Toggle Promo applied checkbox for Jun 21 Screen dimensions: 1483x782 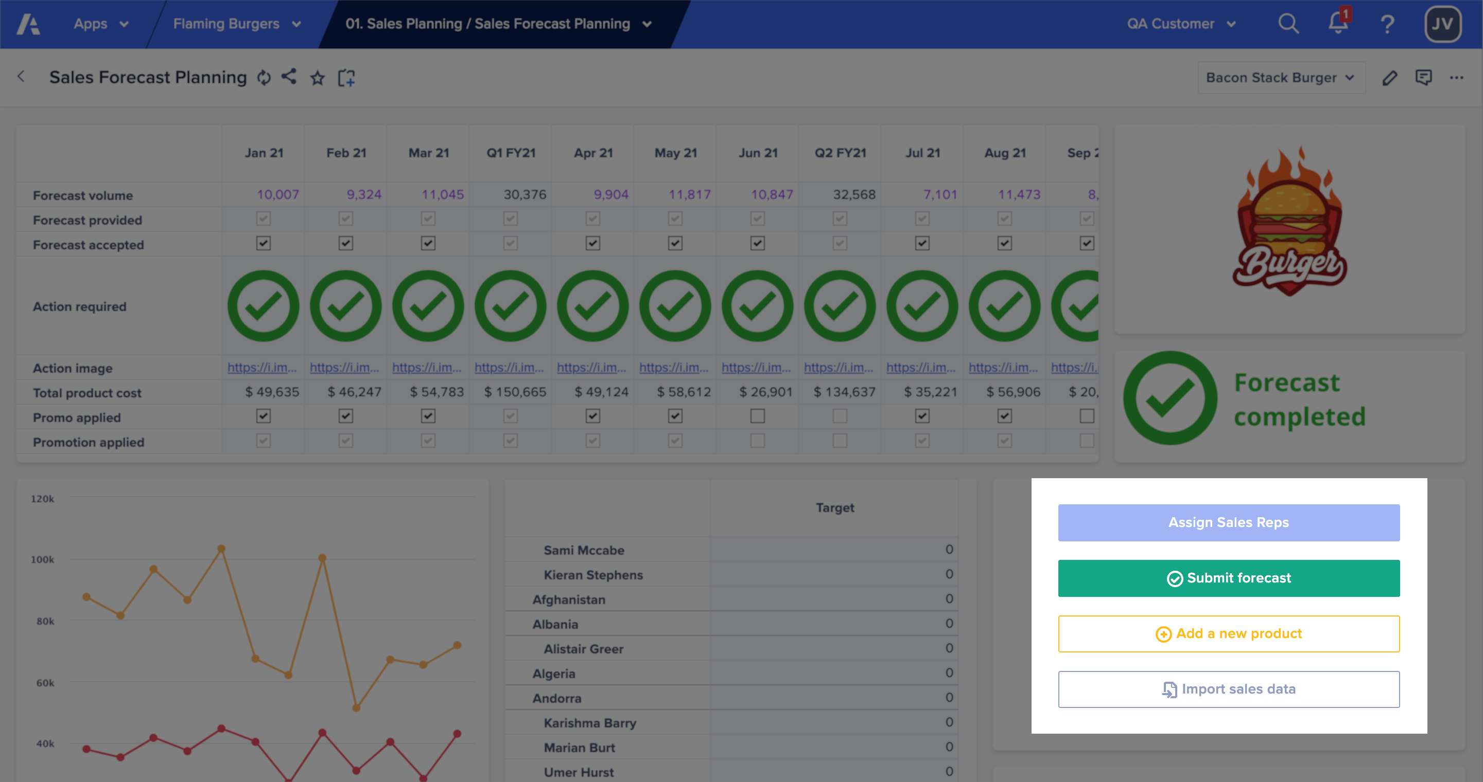[x=757, y=416]
